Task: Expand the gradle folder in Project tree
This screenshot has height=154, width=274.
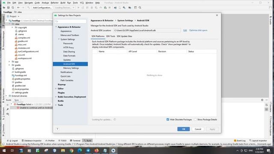Action: click(9, 65)
